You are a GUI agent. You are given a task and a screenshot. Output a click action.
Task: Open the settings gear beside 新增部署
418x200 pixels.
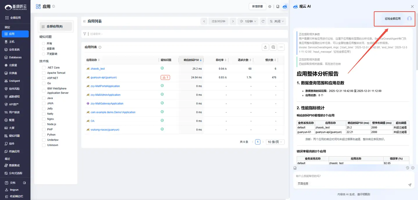[270, 6]
